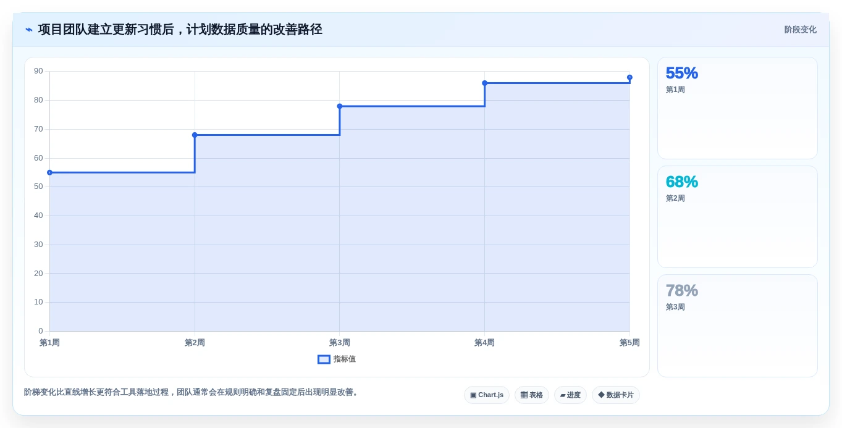This screenshot has width=842, height=428.
Task: Click the 阶段变化 label in header
Action: click(800, 30)
